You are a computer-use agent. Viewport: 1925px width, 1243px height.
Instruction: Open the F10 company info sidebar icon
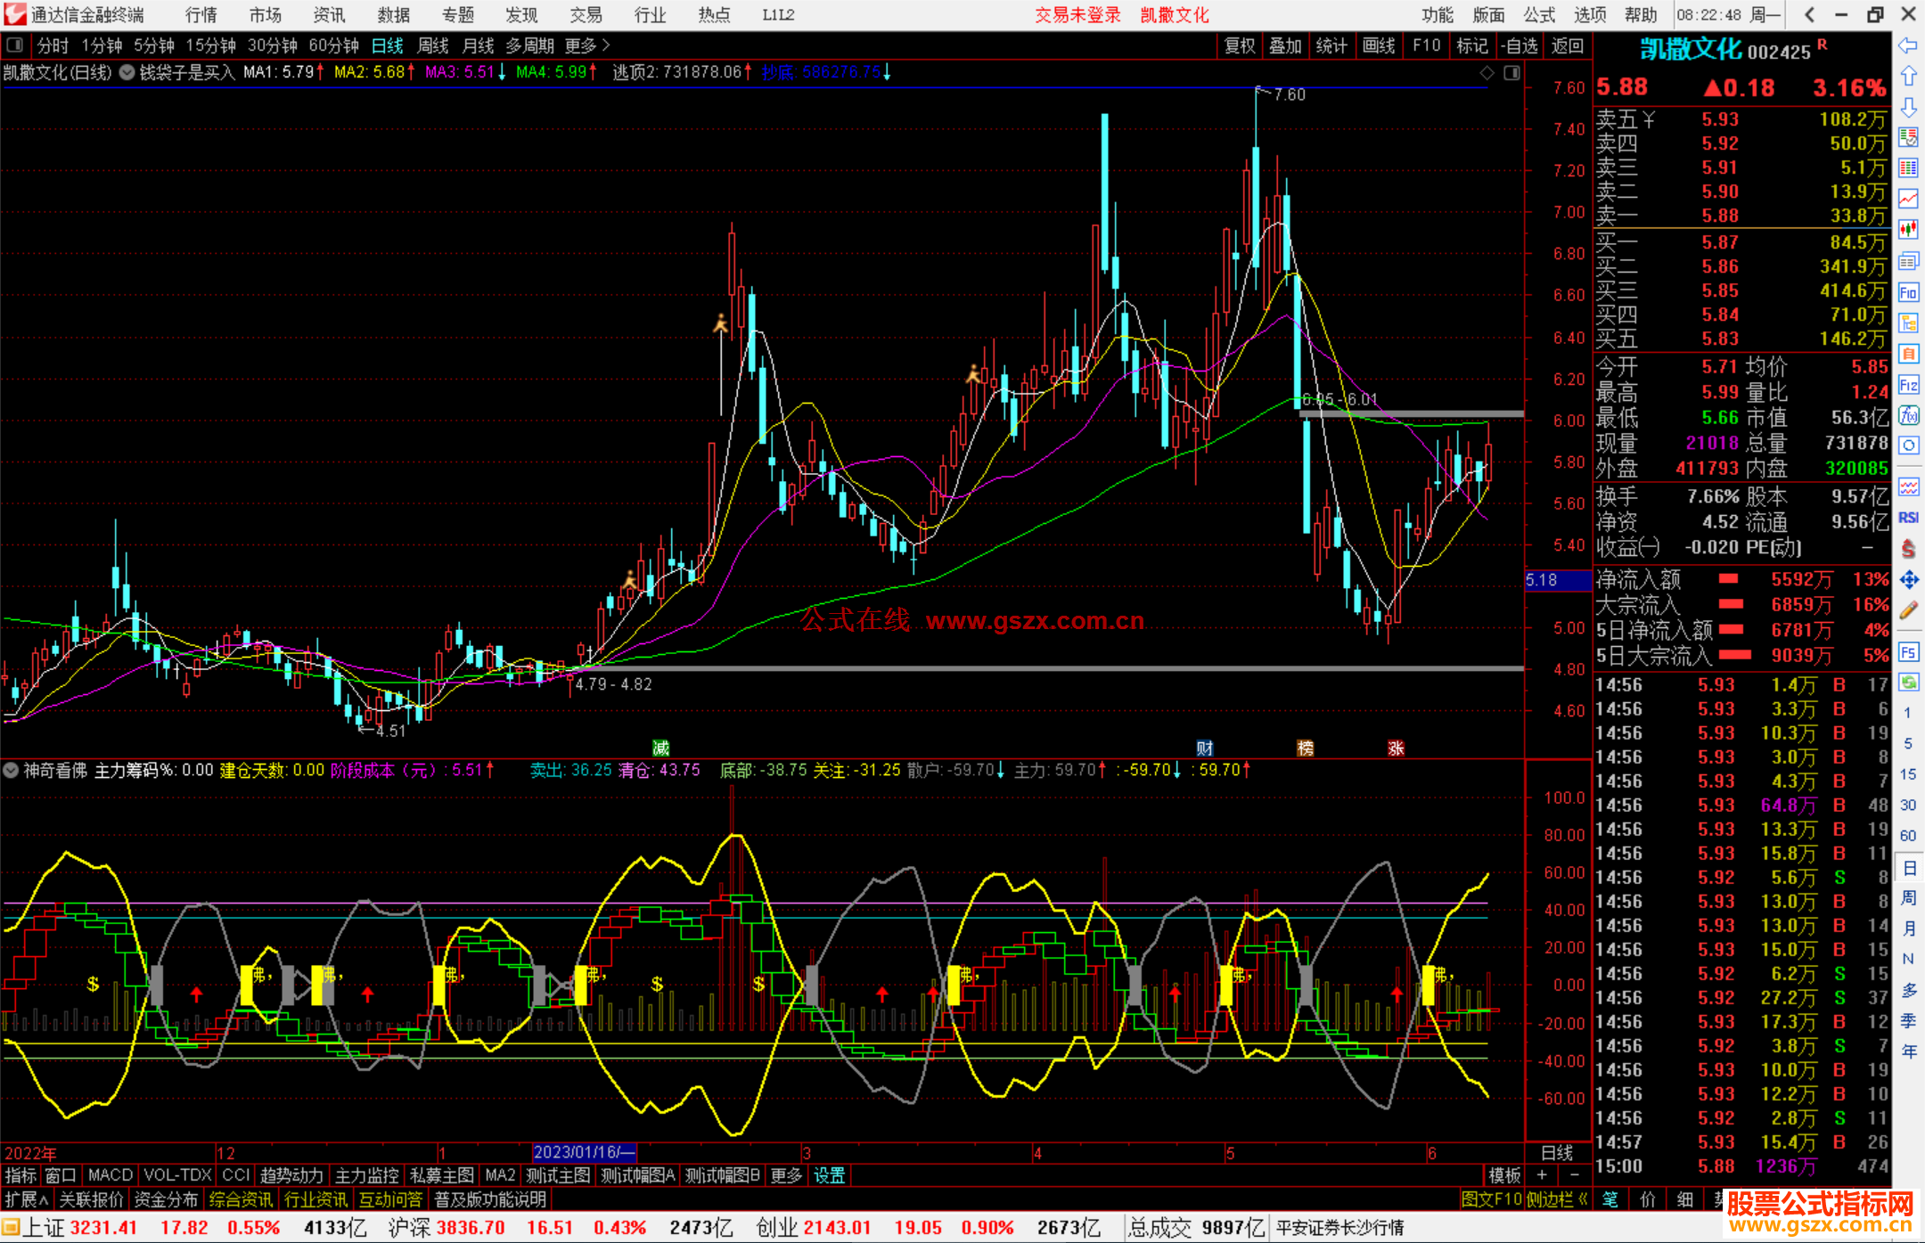[1908, 292]
